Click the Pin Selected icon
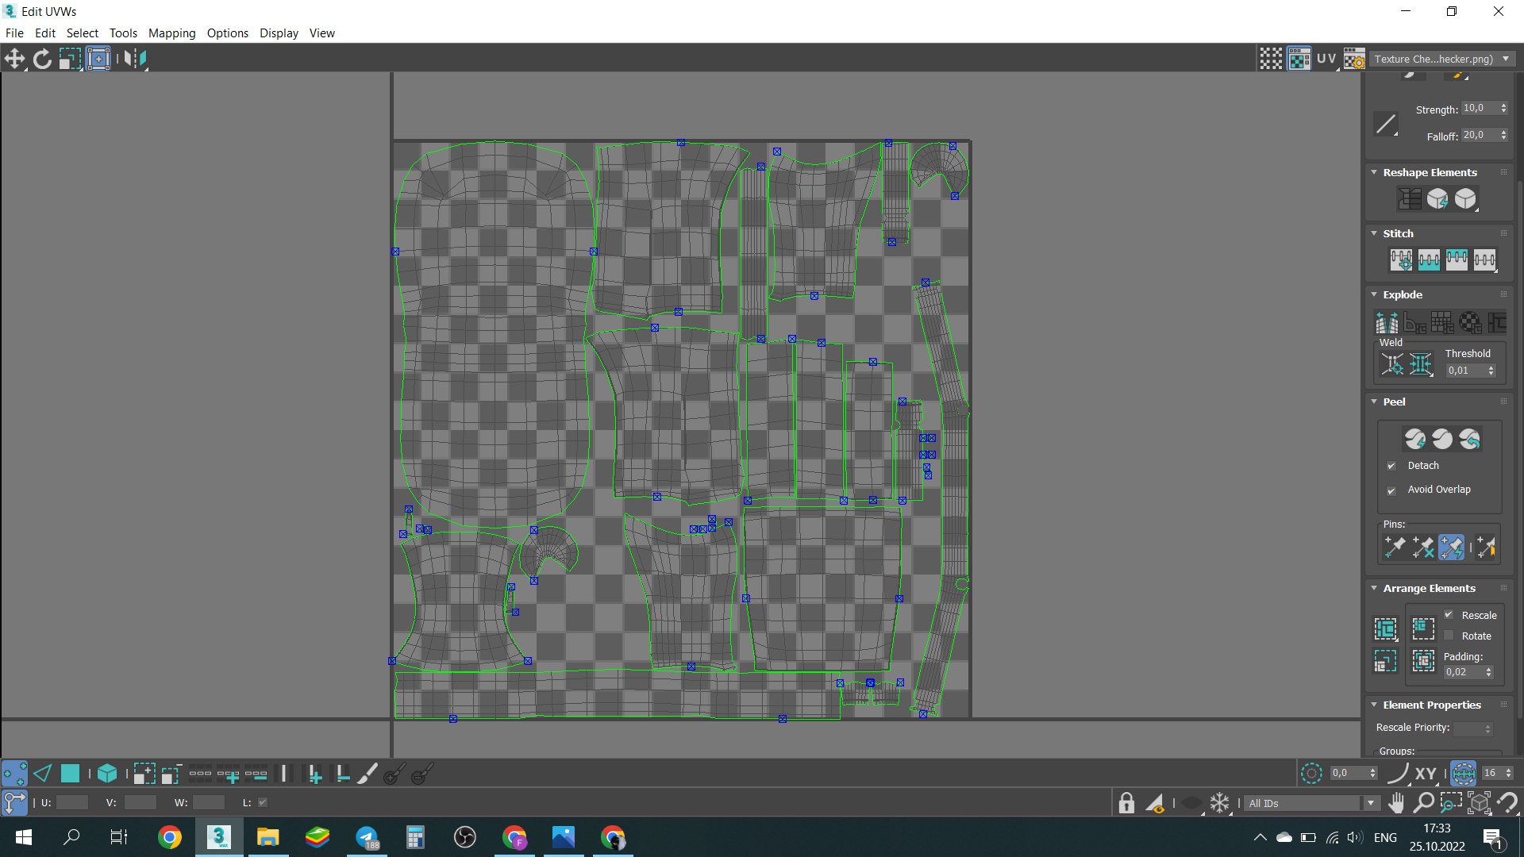The height and width of the screenshot is (857, 1524). pyautogui.click(x=1395, y=547)
